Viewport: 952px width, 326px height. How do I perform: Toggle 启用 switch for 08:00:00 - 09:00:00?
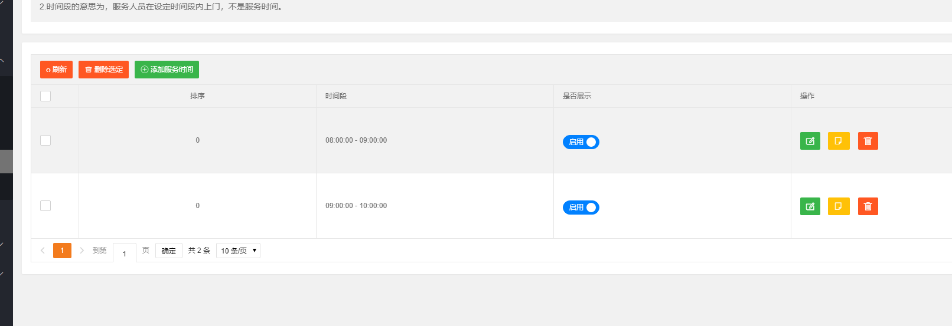[581, 142]
